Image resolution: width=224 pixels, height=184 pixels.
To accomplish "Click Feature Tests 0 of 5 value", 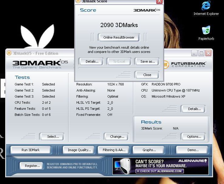I will tap(46, 109).
